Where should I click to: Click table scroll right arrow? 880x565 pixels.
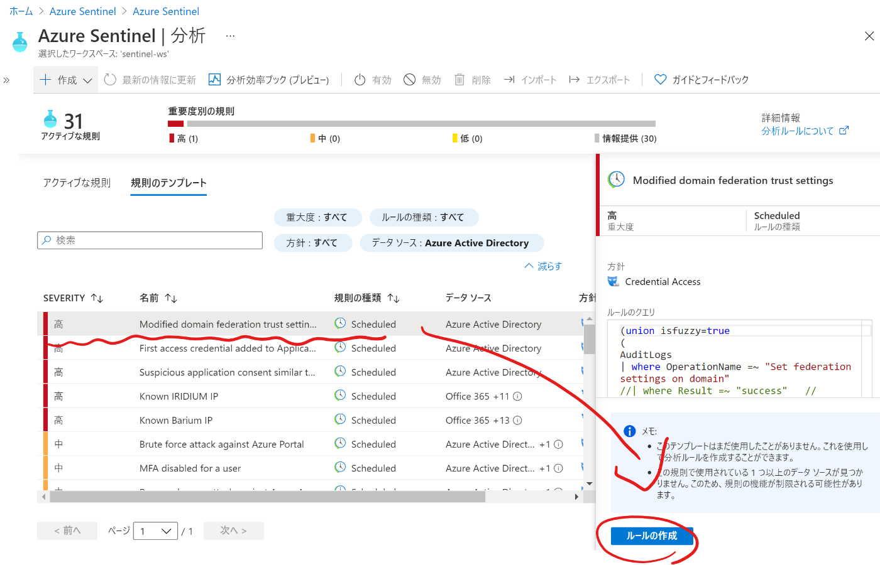pyautogui.click(x=576, y=497)
